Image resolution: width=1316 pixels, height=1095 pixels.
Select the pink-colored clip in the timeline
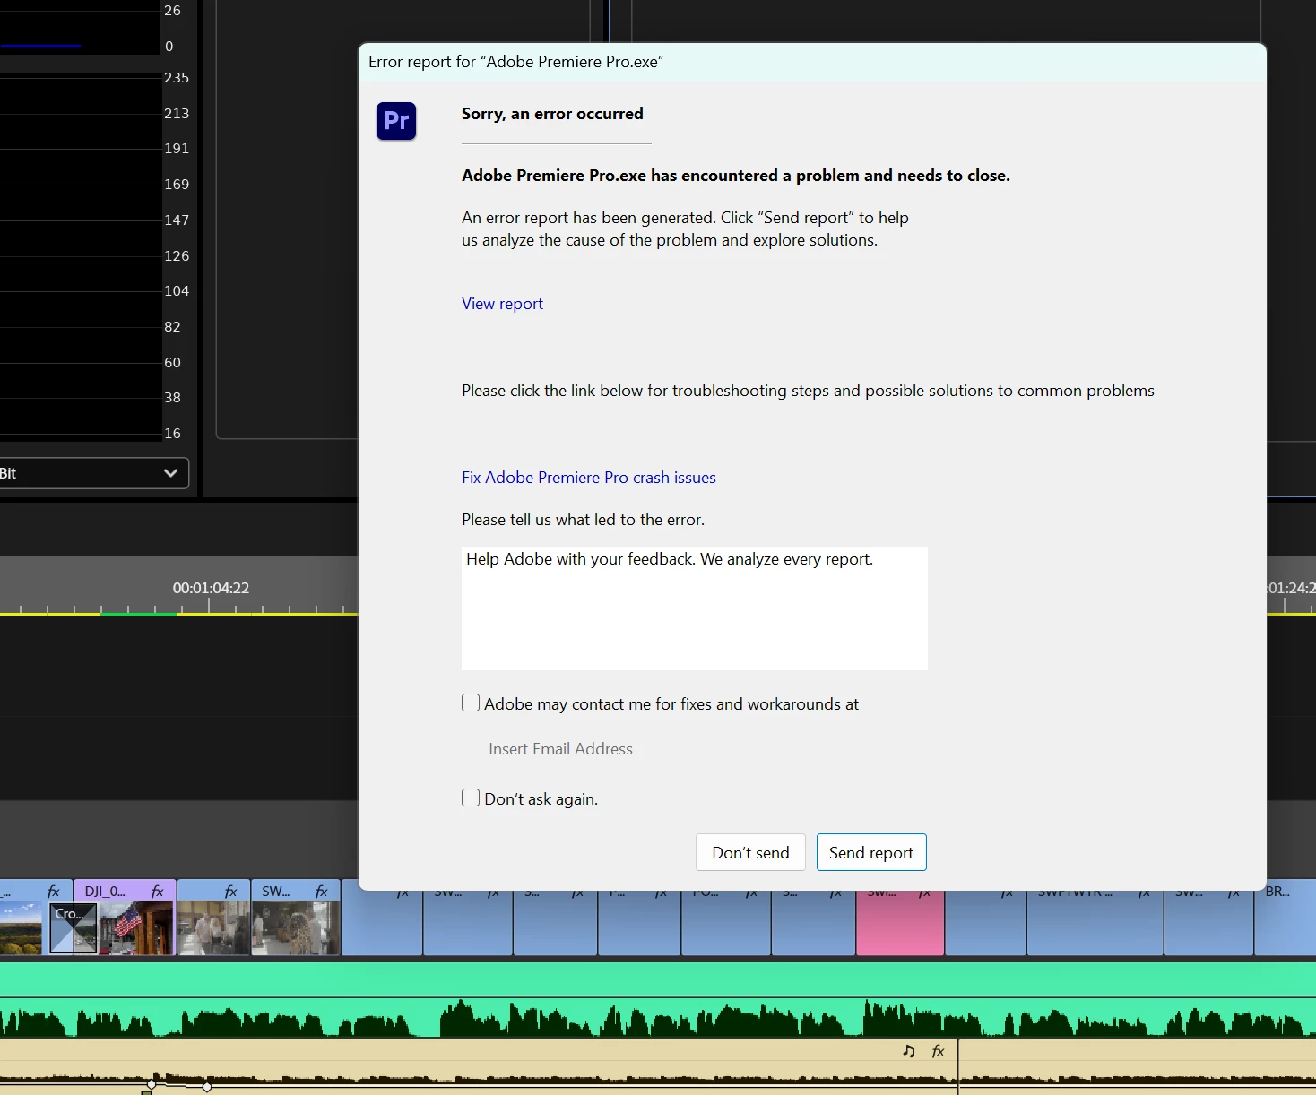pyautogui.click(x=900, y=923)
